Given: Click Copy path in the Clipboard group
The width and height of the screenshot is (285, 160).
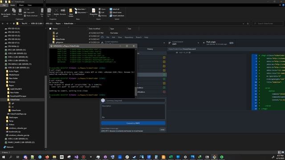Looking at the screenshot, I should coord(29,12).
